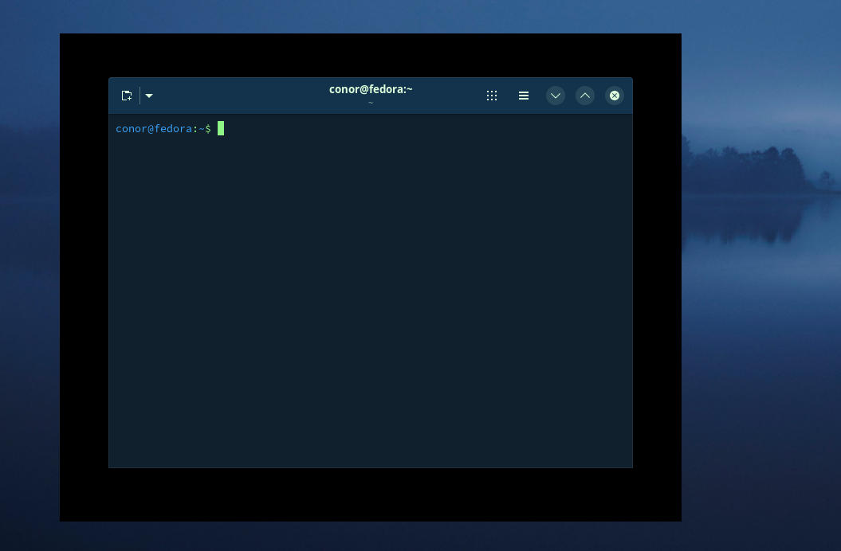
Task: Click the conor@fedora:~ window title
Action: point(371,89)
